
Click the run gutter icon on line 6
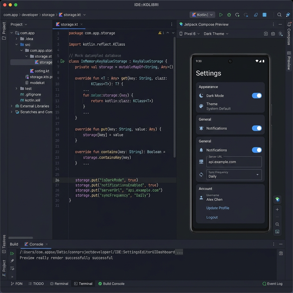tap(63, 61)
